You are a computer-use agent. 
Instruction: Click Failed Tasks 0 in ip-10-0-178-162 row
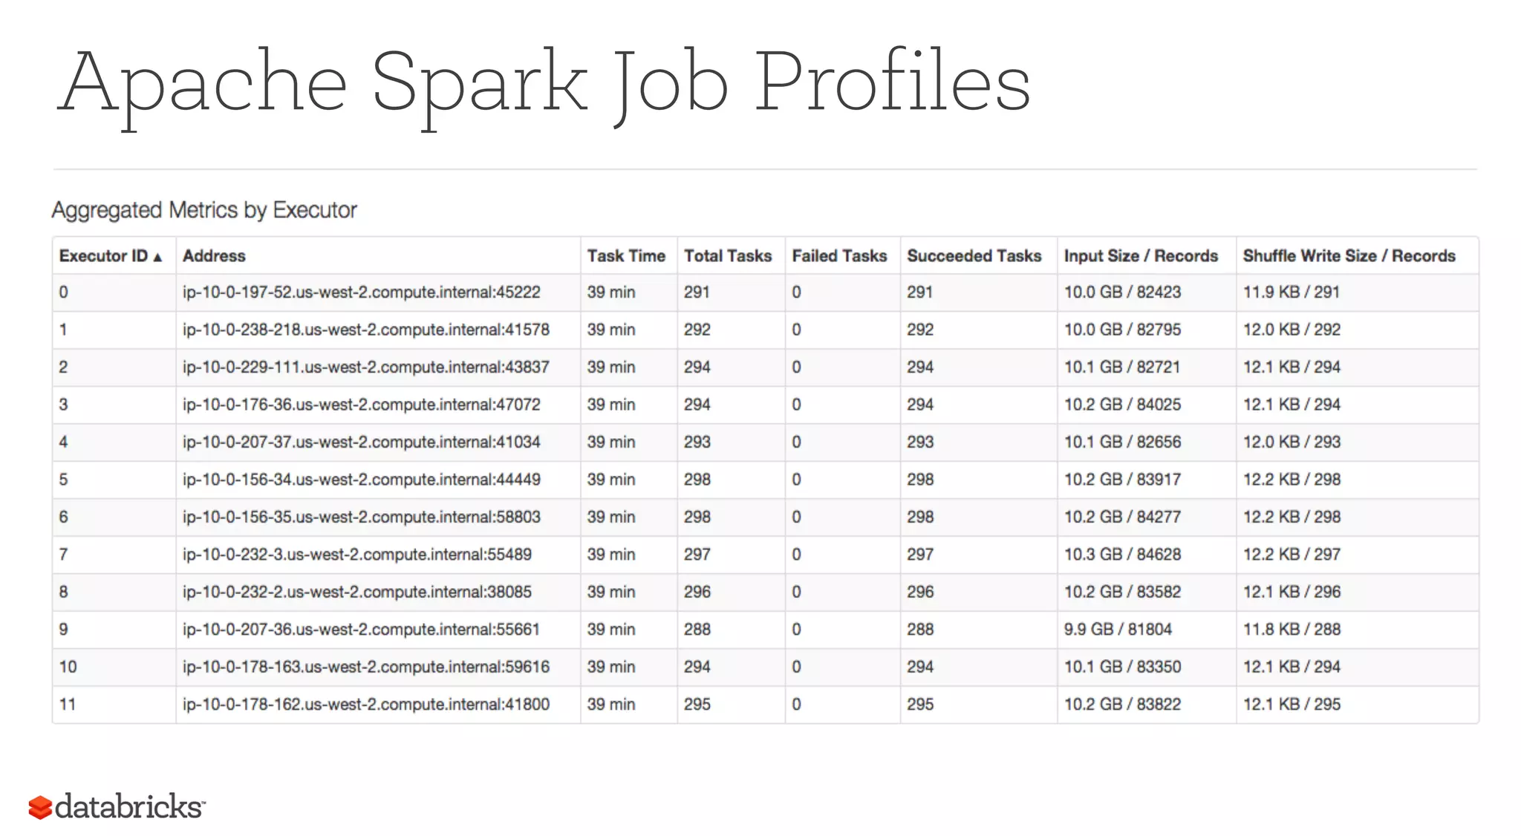796,705
